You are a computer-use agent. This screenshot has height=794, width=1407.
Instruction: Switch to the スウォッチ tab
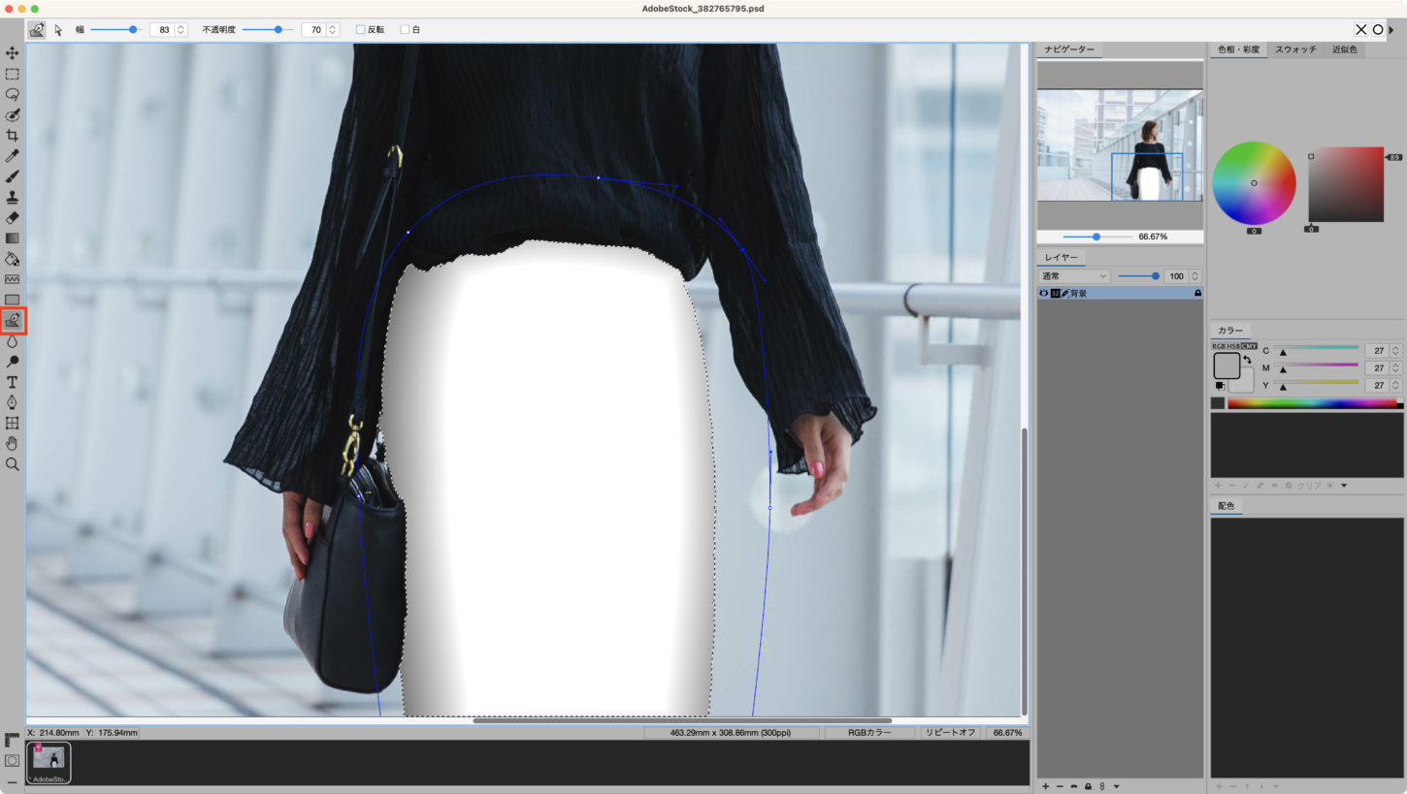tap(1295, 49)
